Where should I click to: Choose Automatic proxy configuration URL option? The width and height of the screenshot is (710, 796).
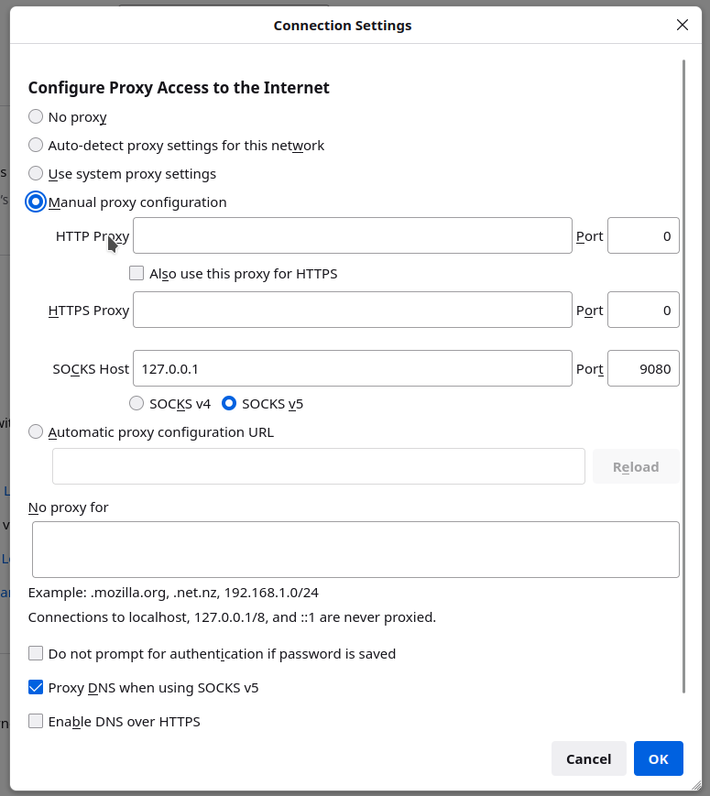36,431
